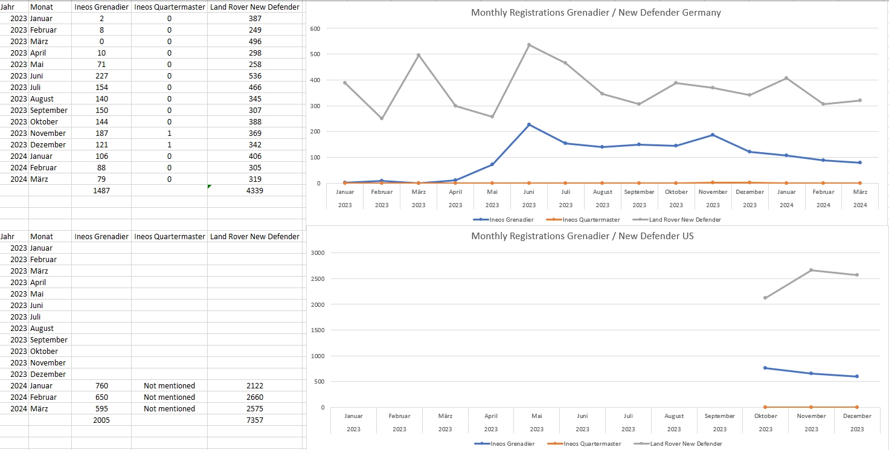The image size is (889, 450).
Task: Select the Germany chart title text
Action: [595, 13]
